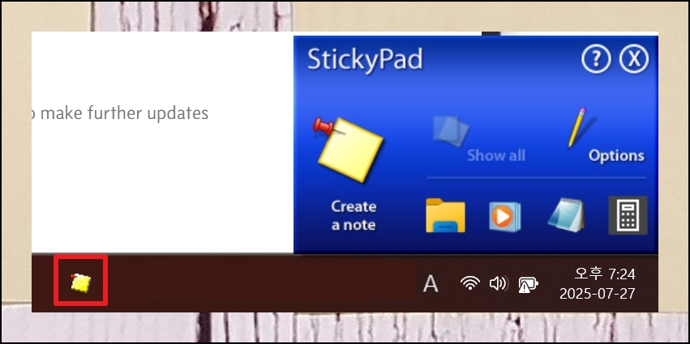
Task: Open the clock showing 오후 7:24
Action: pyautogui.click(x=605, y=274)
